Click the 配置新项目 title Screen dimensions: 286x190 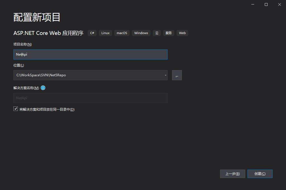37,17
